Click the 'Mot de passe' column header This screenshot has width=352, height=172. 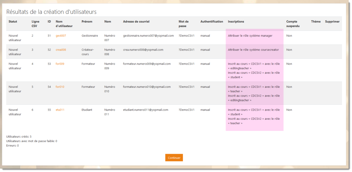(x=184, y=24)
